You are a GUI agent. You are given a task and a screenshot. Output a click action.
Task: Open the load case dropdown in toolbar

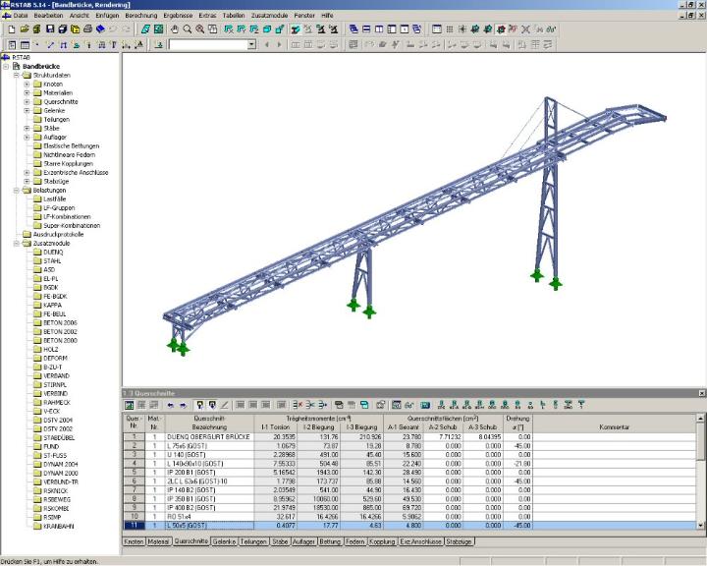[x=252, y=44]
